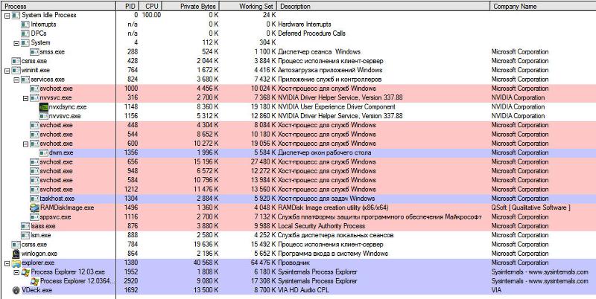Collapse the svchost.exe PID 600 node
The height and width of the screenshot is (299, 596).
pos(25,144)
